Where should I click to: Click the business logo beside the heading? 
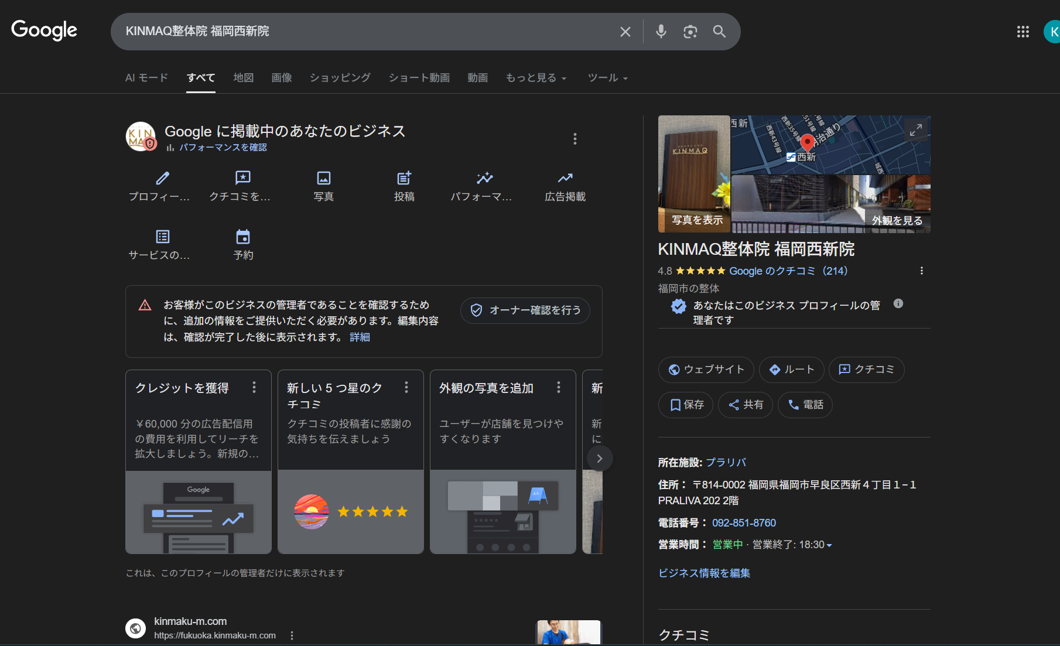coord(141,136)
